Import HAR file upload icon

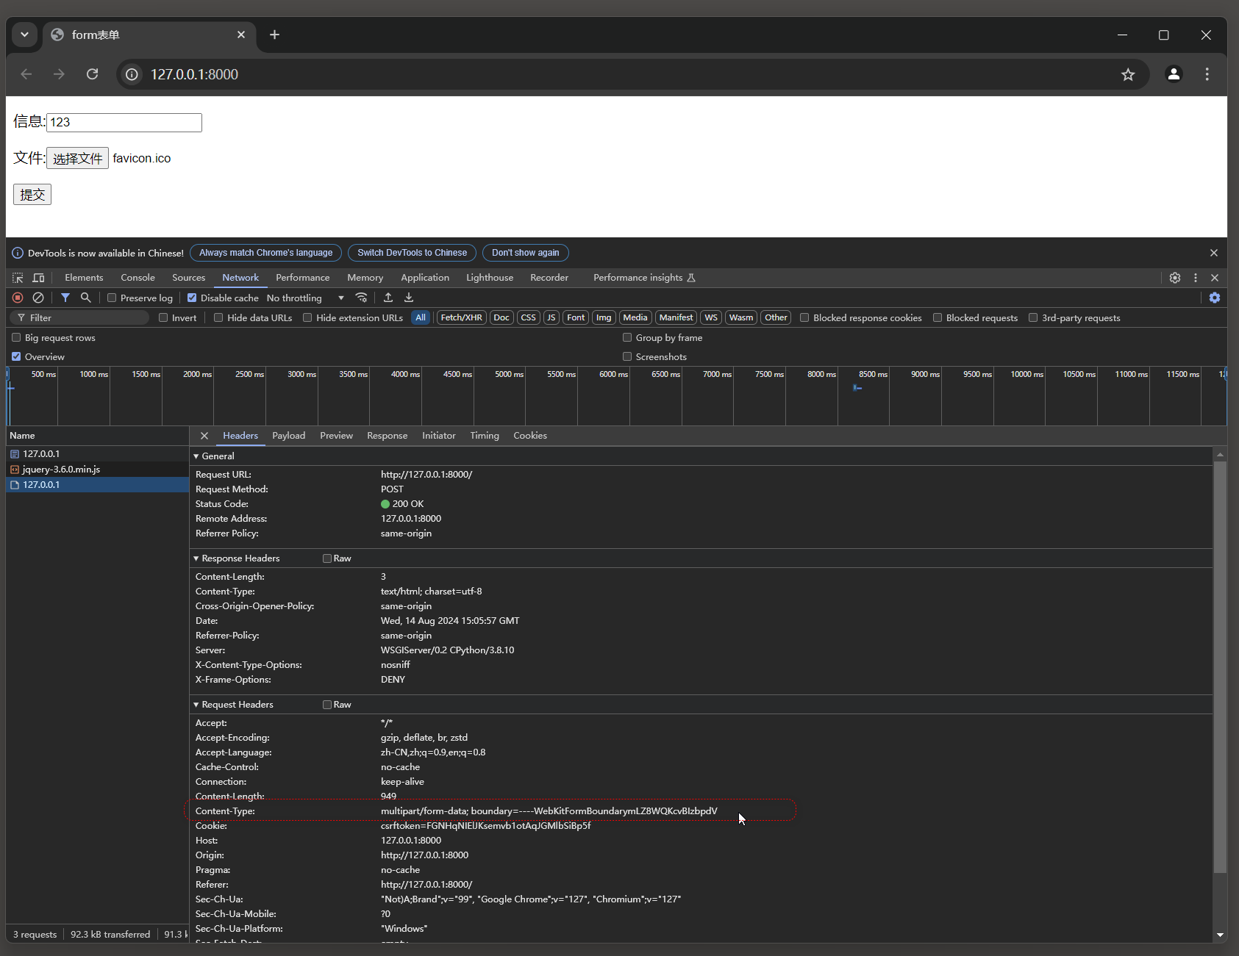[388, 298]
